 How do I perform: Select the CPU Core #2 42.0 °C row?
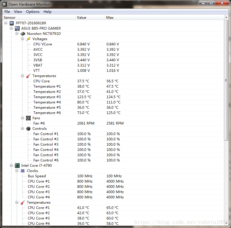(113, 213)
